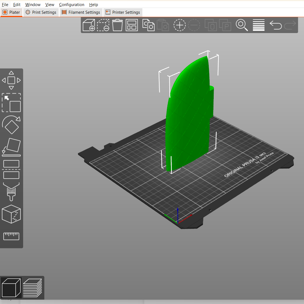Activate the Rotate tool
Viewport: 304px width, 304px height.
(11, 125)
